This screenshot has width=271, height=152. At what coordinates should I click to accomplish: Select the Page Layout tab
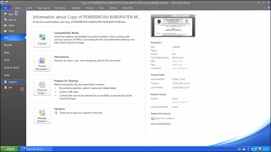[43, 8]
